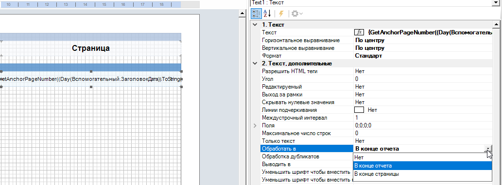Open 'Обработать в' dropdown arrow

pyautogui.click(x=488, y=149)
